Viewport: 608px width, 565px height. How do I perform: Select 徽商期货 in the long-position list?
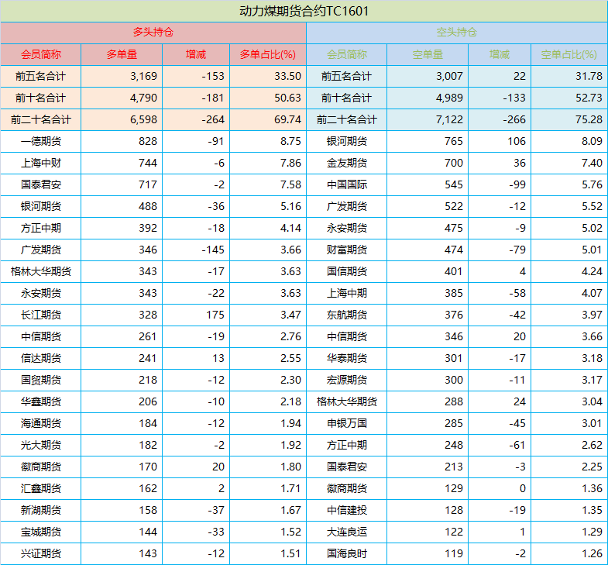41,467
